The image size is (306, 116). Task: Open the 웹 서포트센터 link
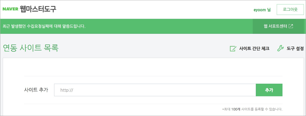tap(275, 26)
